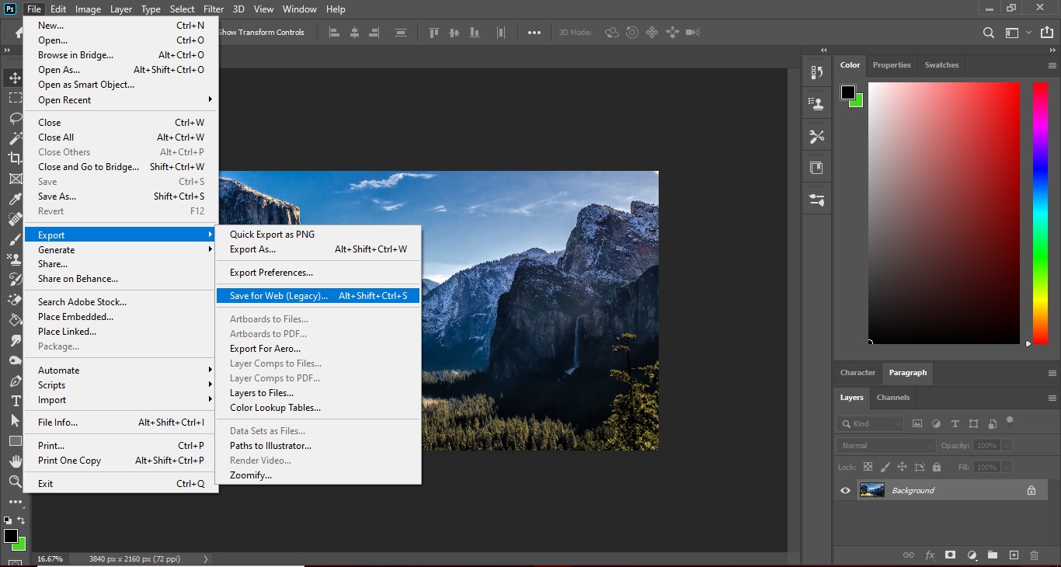Screen dimensions: 1061x567
Task: Open the Normal blend mode dropdown
Action: pos(887,445)
